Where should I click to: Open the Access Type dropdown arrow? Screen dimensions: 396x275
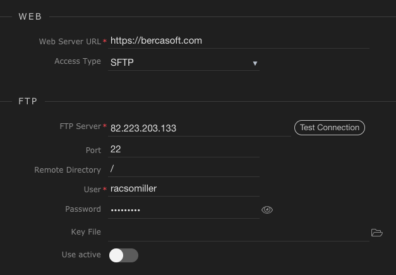point(255,63)
